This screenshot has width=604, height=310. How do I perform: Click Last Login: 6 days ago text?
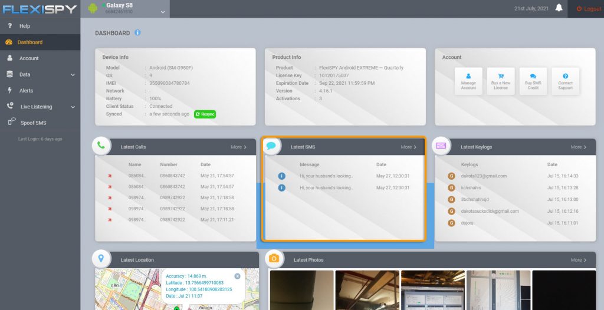tap(40, 139)
